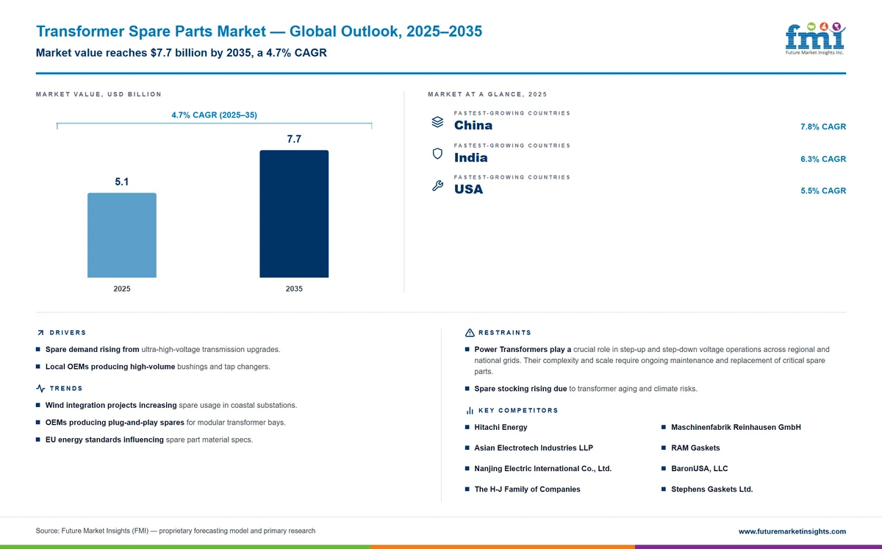
Task: Click the $7.7 billion by 2035 subtitle
Action: (181, 53)
